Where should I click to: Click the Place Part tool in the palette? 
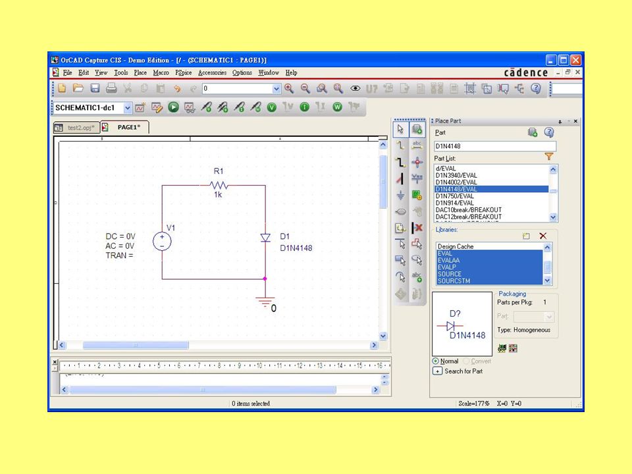pyautogui.click(x=417, y=130)
